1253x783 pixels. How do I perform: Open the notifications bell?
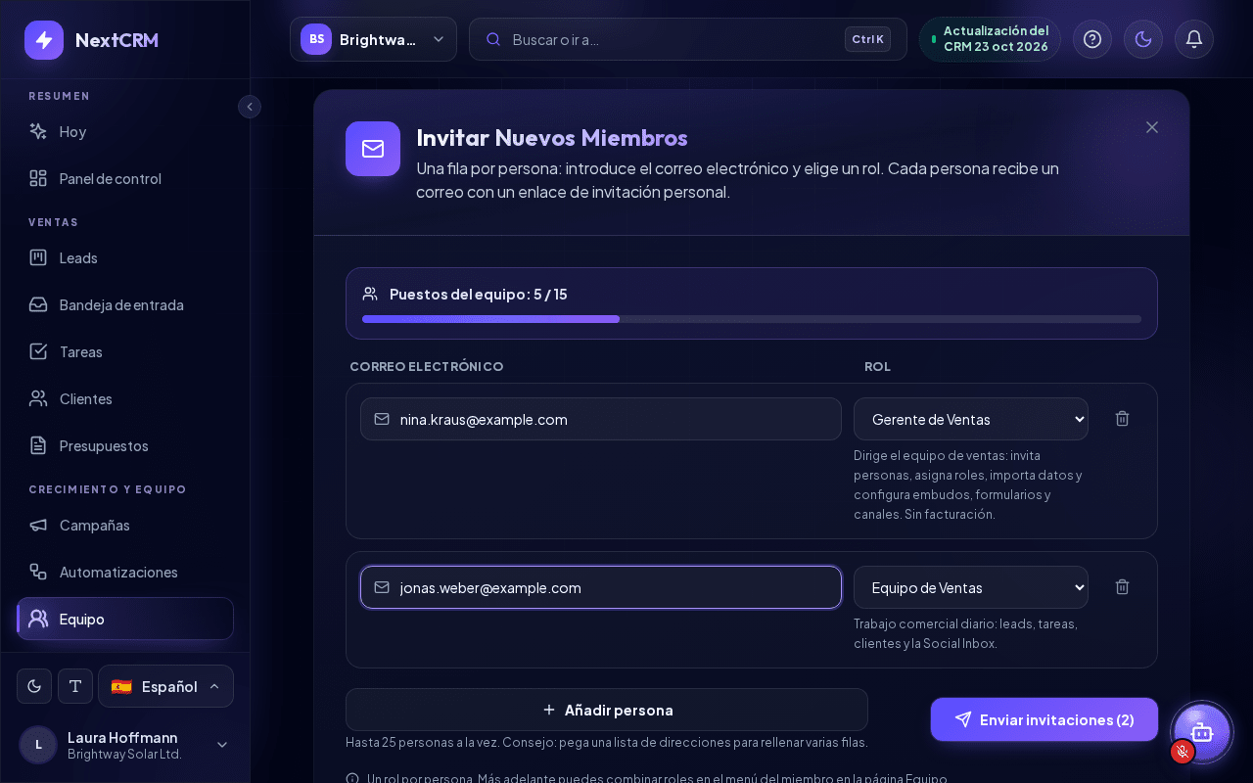click(x=1194, y=39)
